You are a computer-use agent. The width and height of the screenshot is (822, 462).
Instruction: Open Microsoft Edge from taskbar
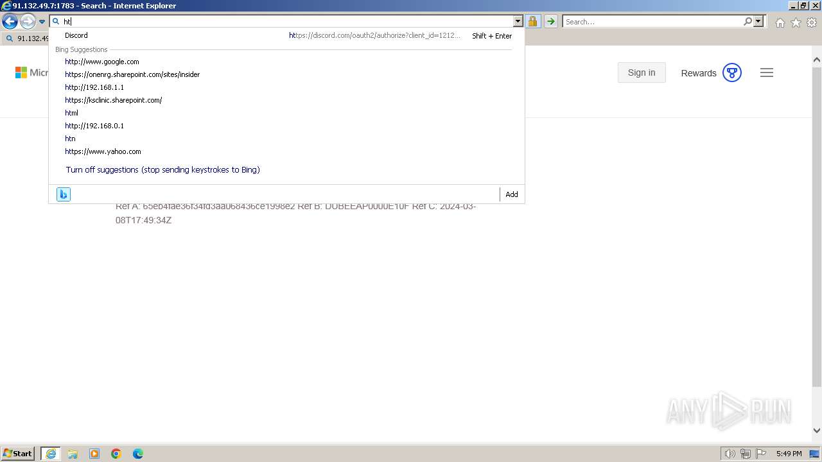coord(138,454)
